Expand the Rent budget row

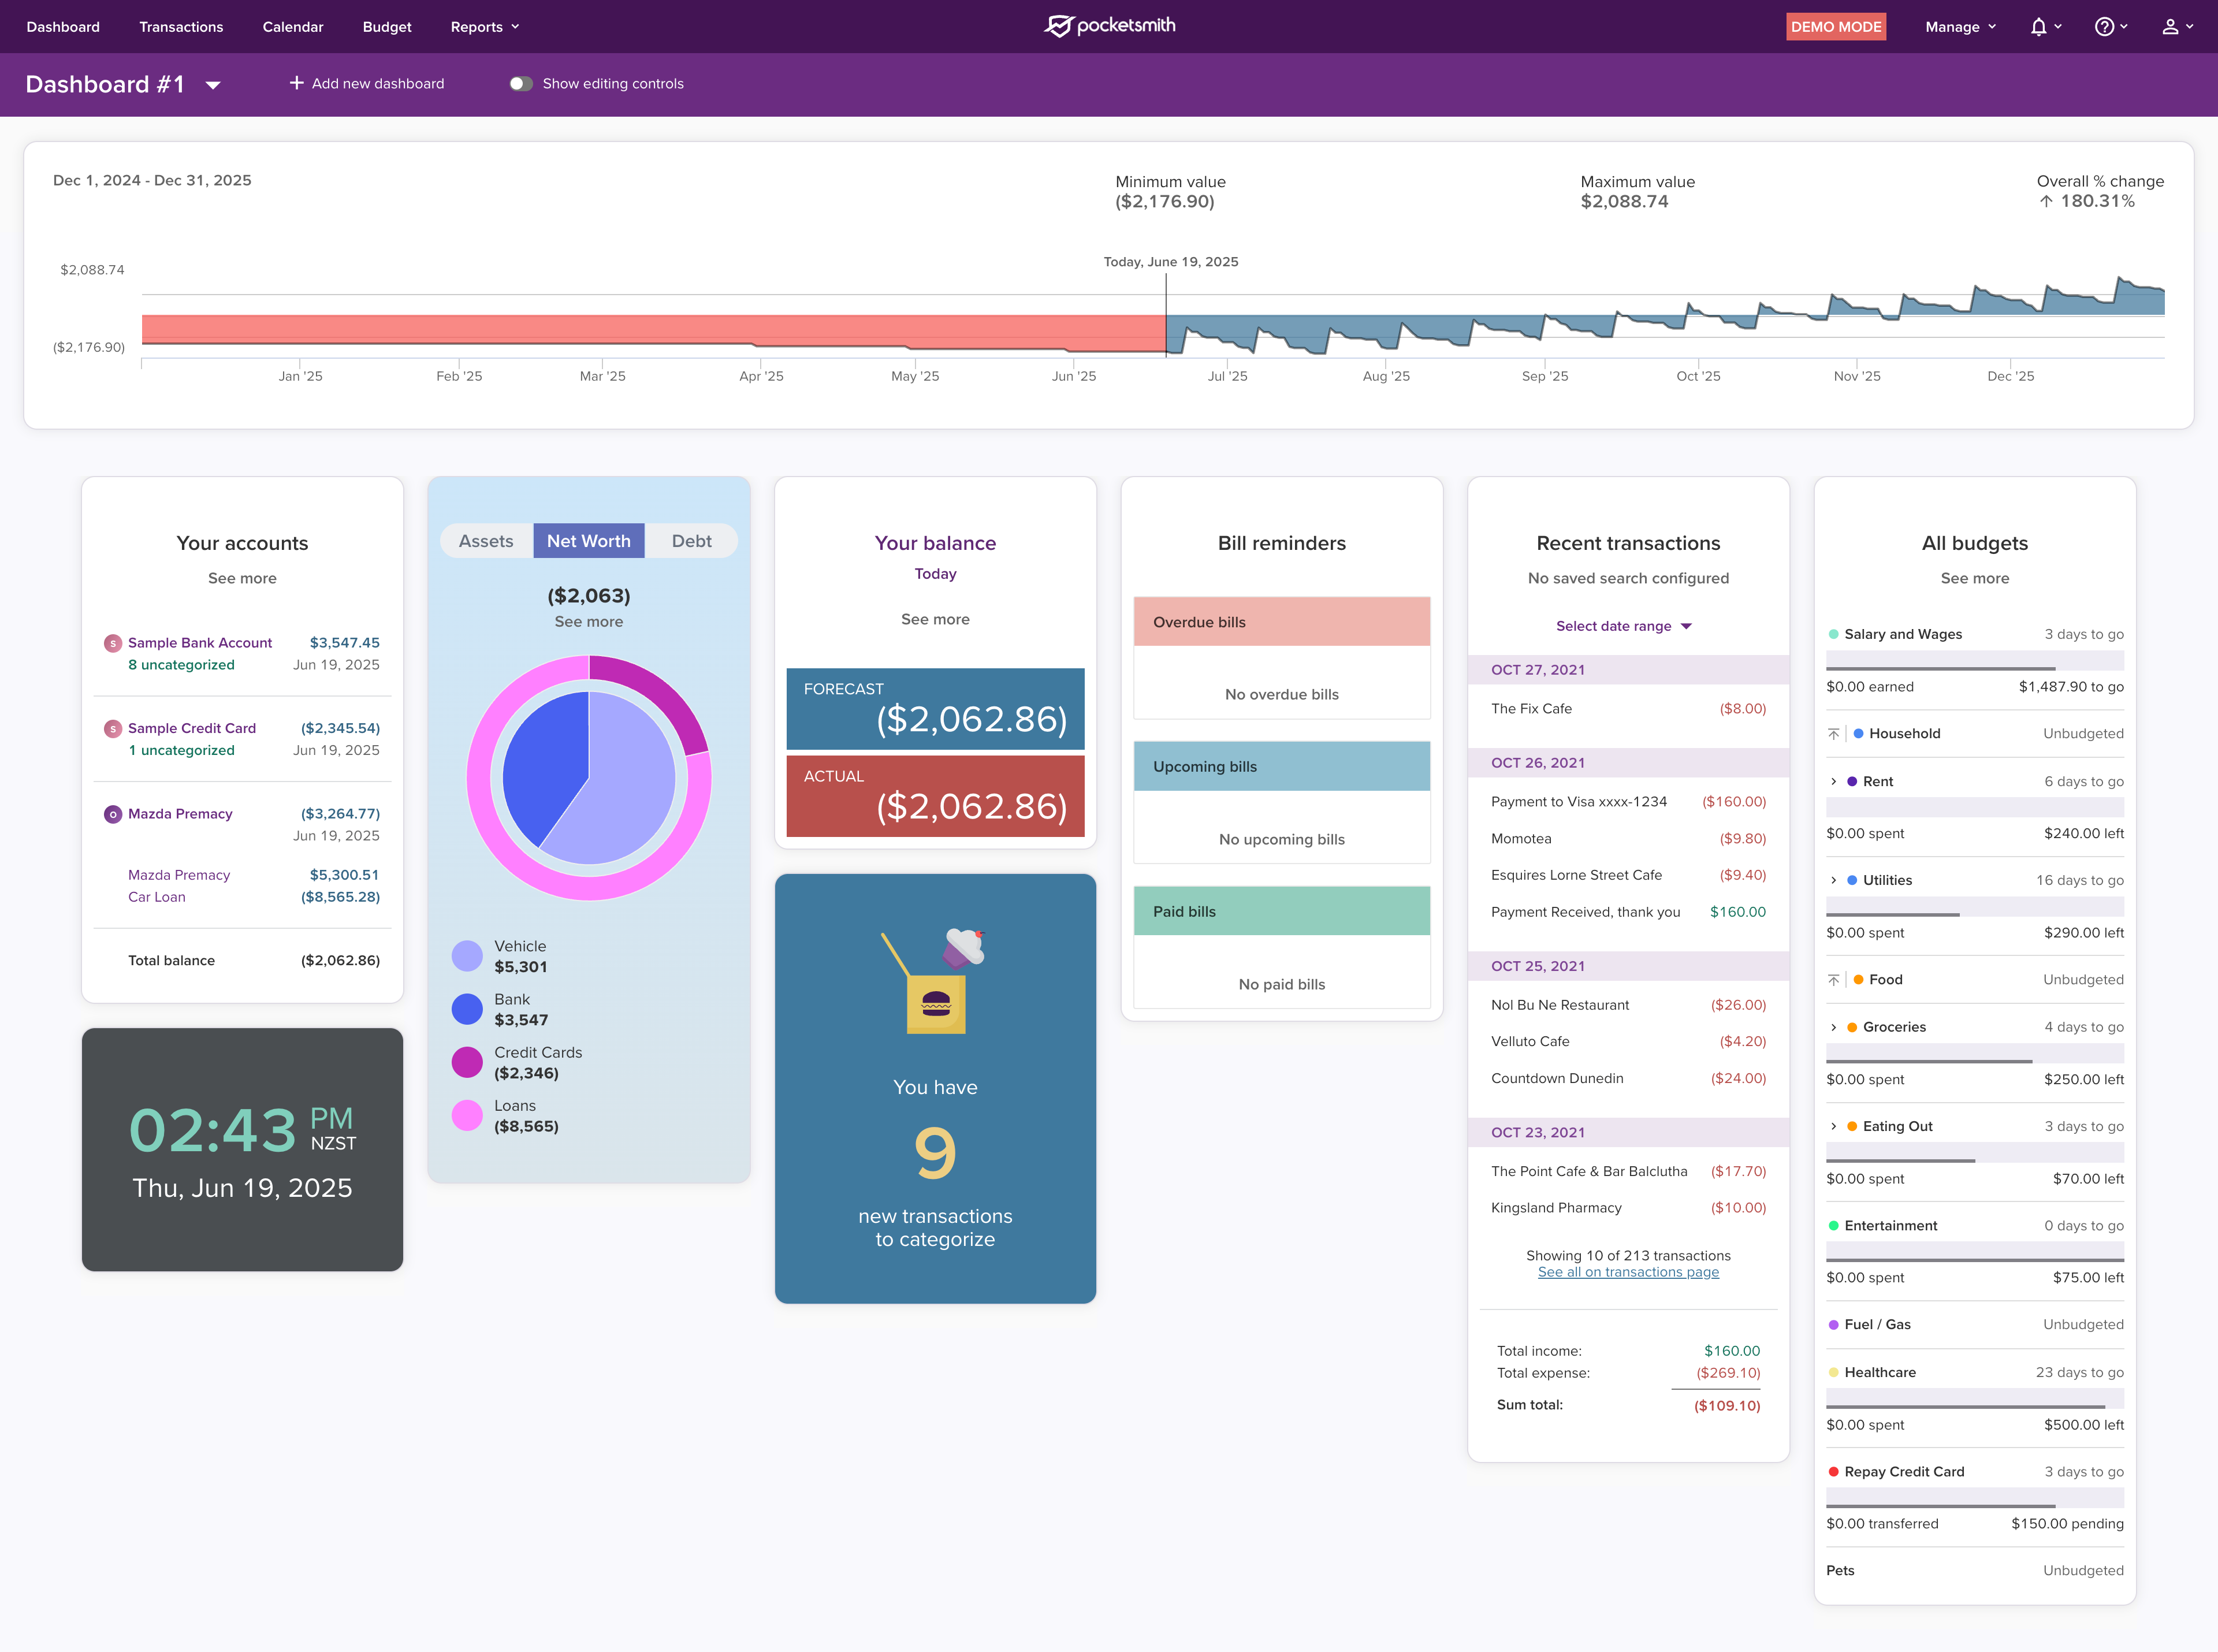point(1833,782)
